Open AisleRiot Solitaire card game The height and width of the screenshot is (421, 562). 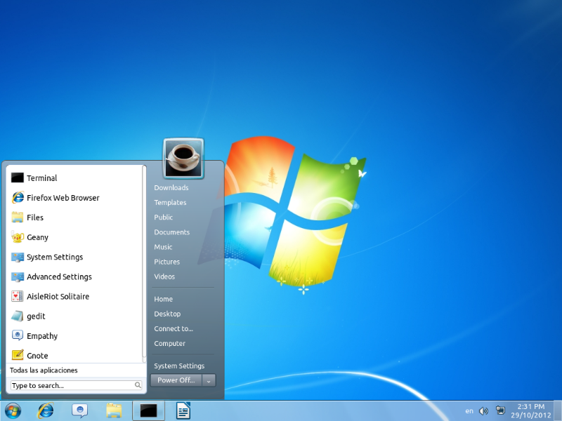pos(58,297)
